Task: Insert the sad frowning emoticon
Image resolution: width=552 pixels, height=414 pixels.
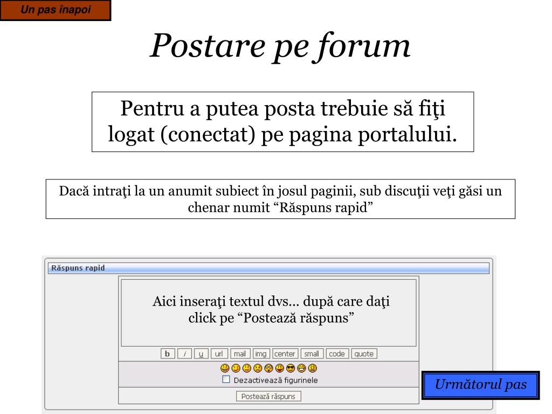Action: 258,368
